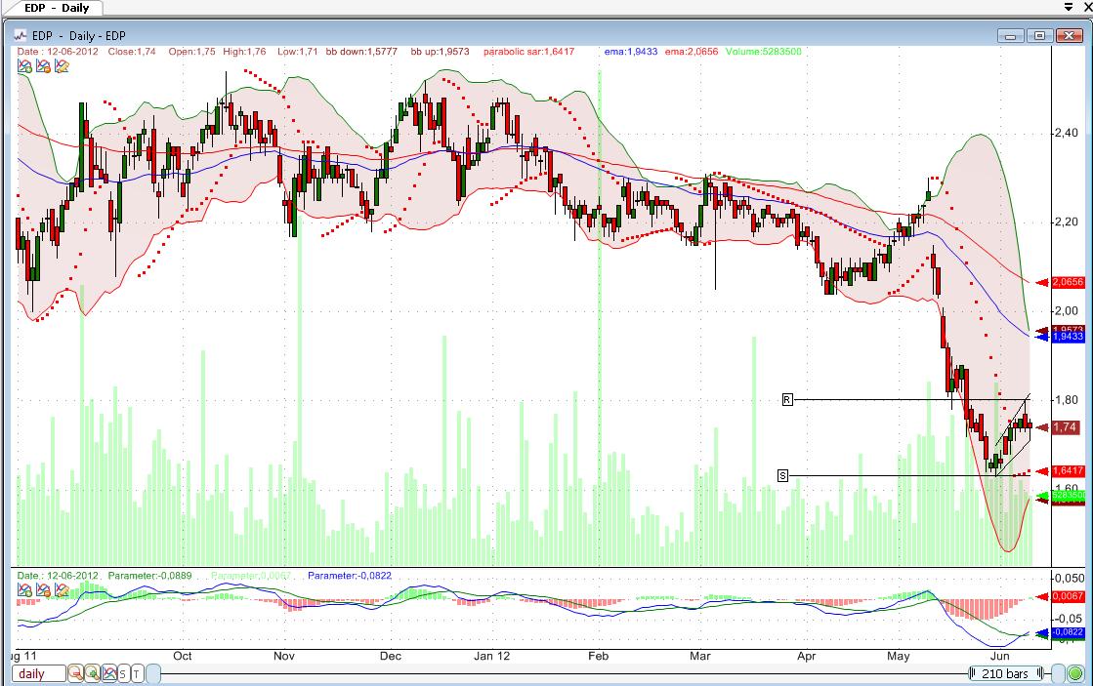
Task: Open chart style icon in bottom toolbar
Action: click(x=108, y=673)
